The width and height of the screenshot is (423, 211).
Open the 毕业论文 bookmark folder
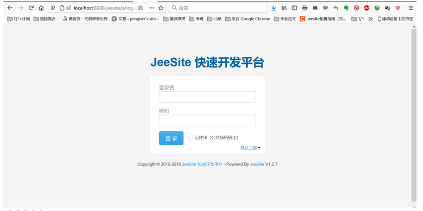285,19
